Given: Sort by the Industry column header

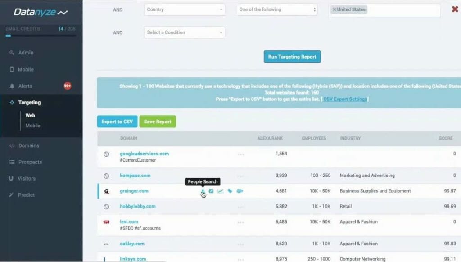Looking at the screenshot, I should 350,138.
